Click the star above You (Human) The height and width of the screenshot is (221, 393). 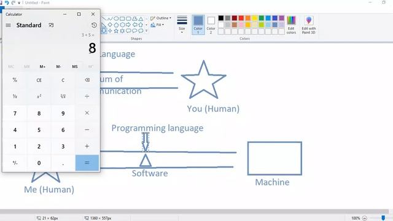pos(203,80)
